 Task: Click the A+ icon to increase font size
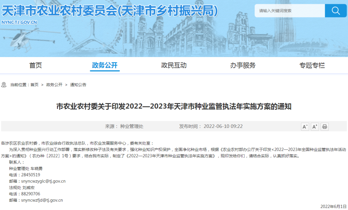click(x=314, y=126)
